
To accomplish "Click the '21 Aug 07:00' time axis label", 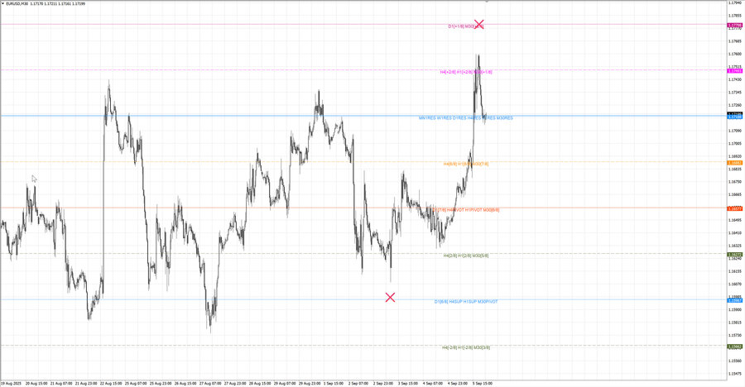I will pos(61,383).
